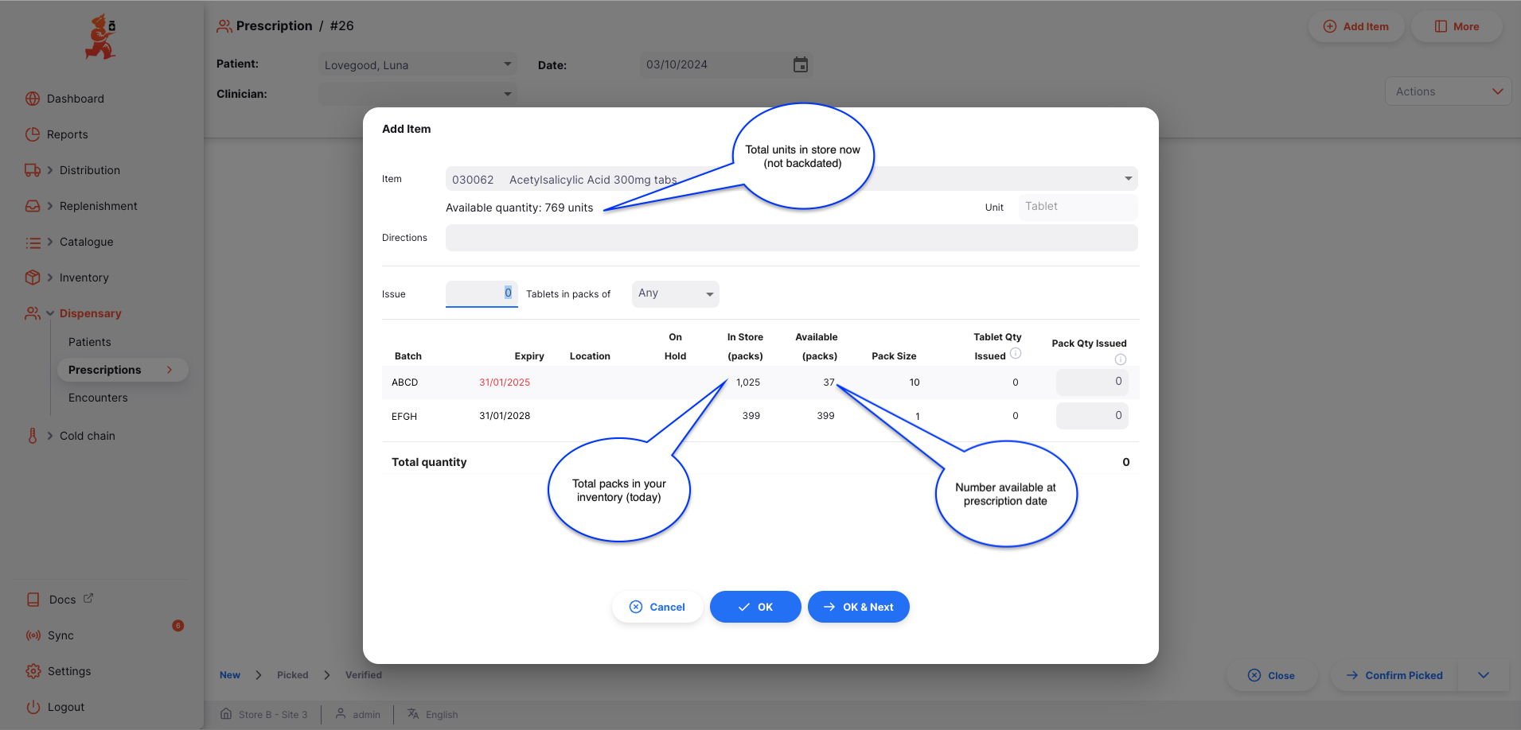Open the Item selection dropdown arrow
Screen dimensions: 1521x730
point(1128,179)
